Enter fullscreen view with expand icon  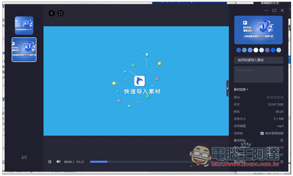click(61, 13)
